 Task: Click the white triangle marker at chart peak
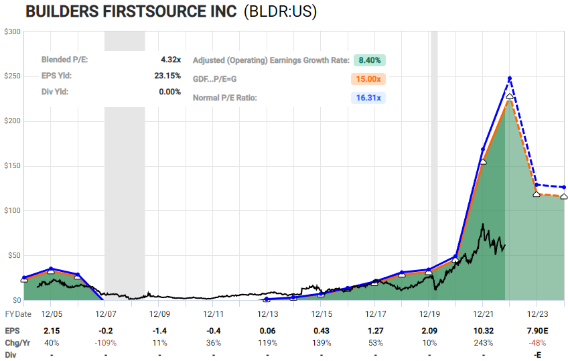pyautogui.click(x=510, y=96)
